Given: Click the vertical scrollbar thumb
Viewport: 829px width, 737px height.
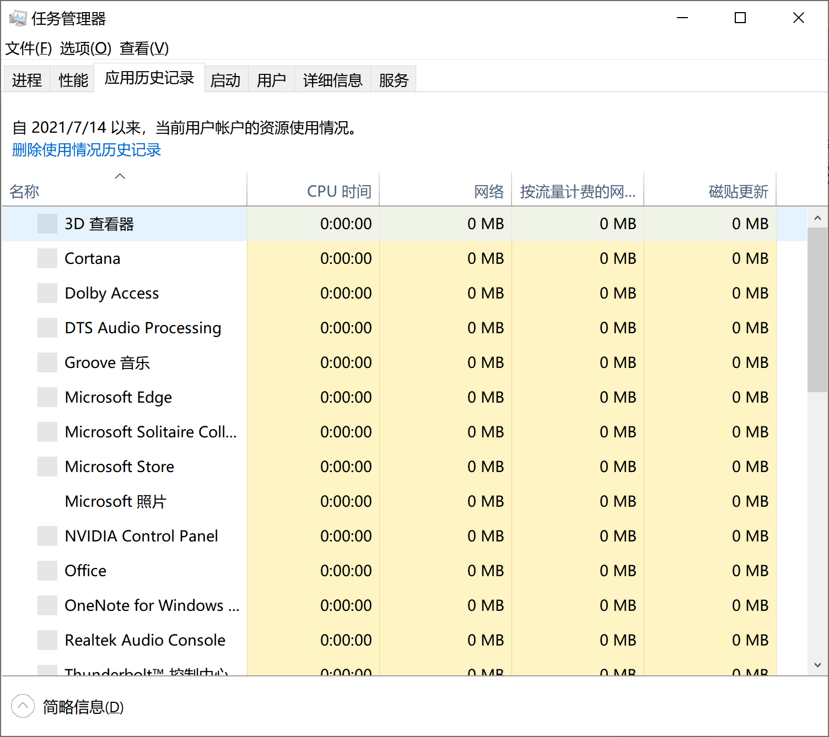Looking at the screenshot, I should coord(817,310).
